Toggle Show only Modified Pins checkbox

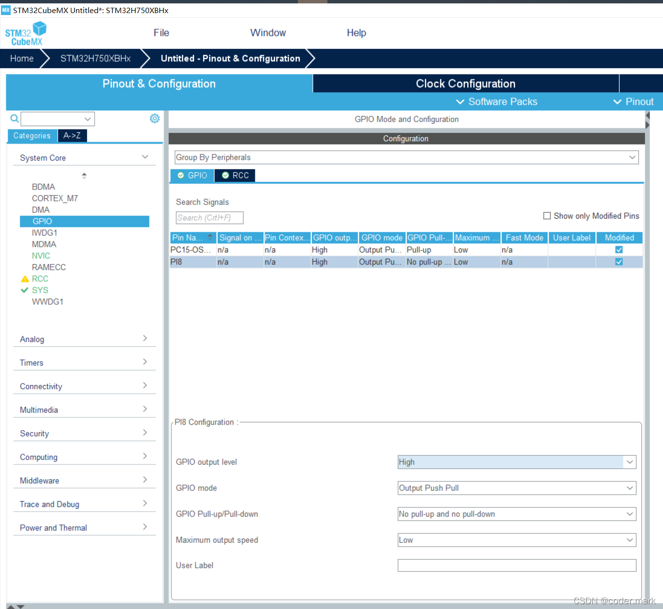point(547,216)
